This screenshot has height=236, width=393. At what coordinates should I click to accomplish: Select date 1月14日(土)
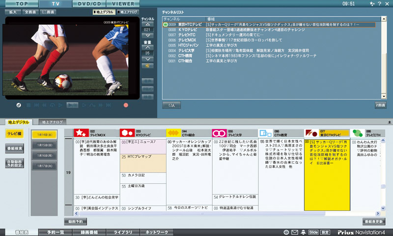(45, 135)
